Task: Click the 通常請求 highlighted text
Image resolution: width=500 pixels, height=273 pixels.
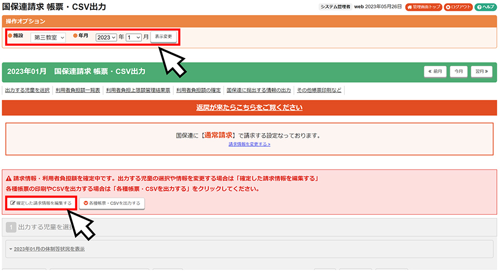Action: (218, 135)
